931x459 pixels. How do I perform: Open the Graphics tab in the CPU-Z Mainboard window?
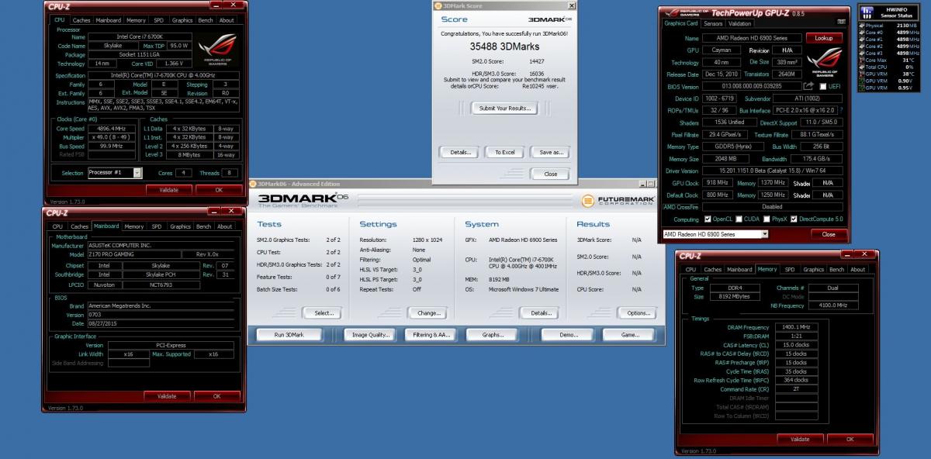pos(180,226)
